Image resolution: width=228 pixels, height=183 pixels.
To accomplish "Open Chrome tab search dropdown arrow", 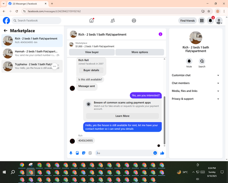I will 4,4.
